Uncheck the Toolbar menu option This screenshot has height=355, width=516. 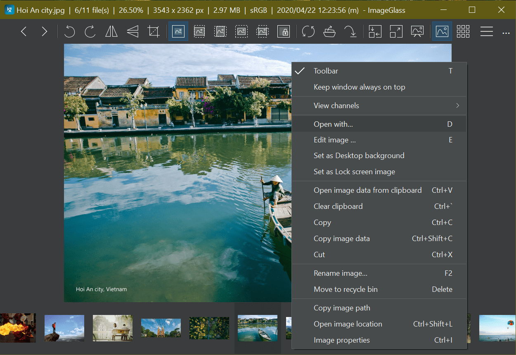tap(326, 71)
